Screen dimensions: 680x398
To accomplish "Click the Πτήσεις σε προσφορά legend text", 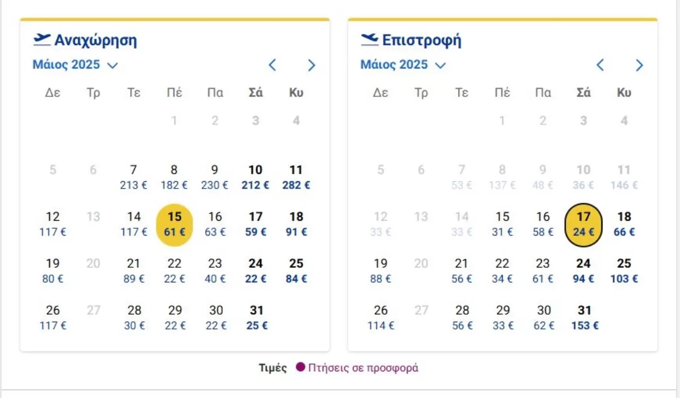I will (363, 367).
